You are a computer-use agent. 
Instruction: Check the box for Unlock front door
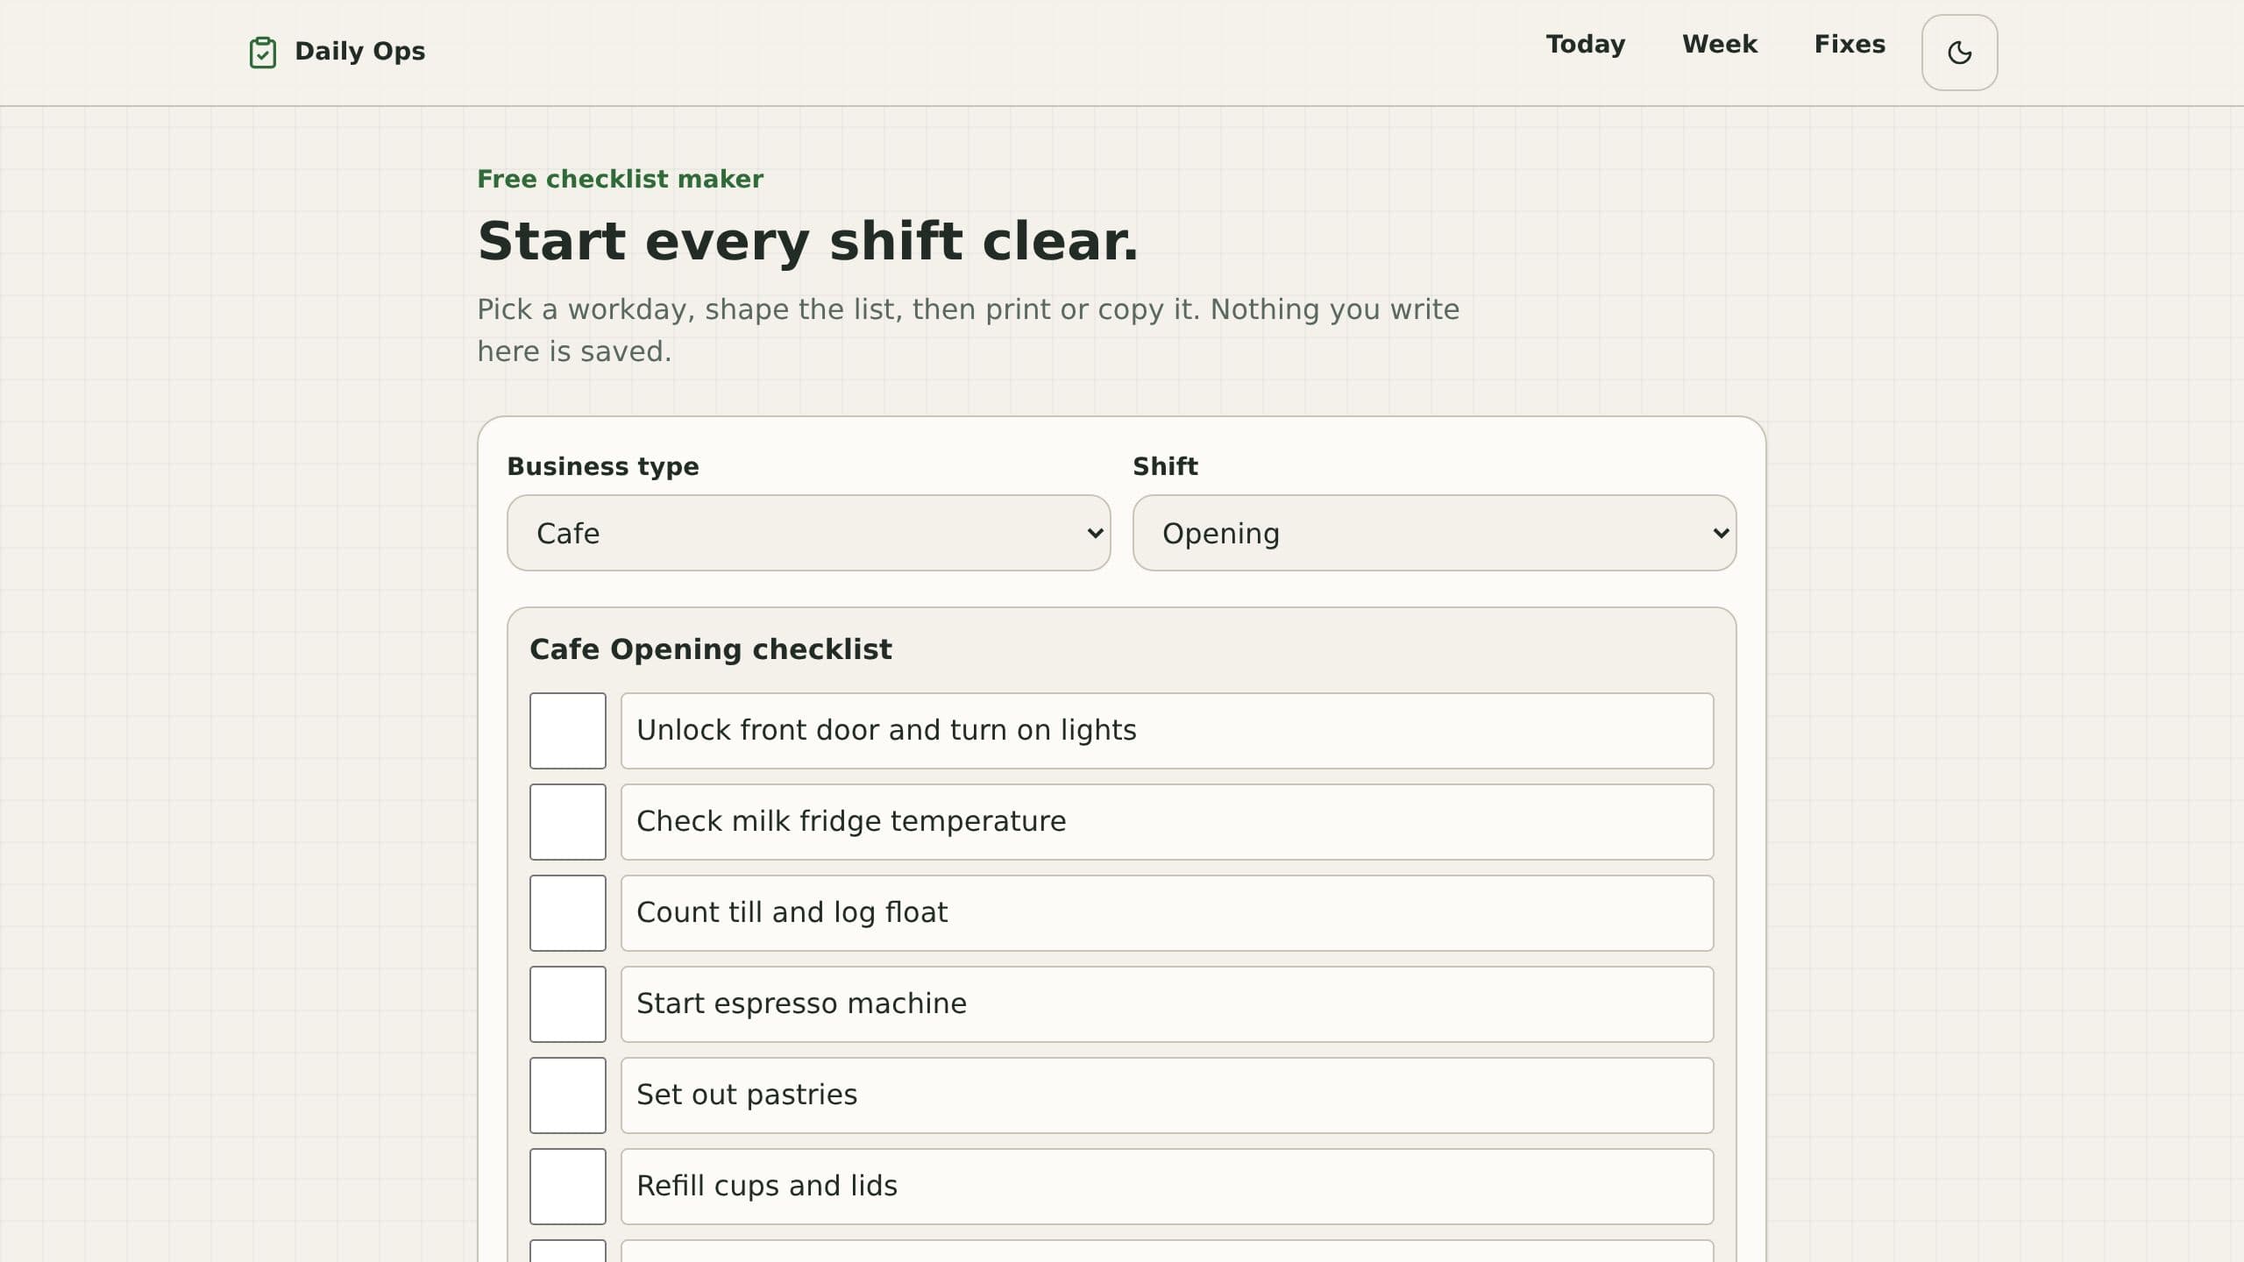(568, 731)
